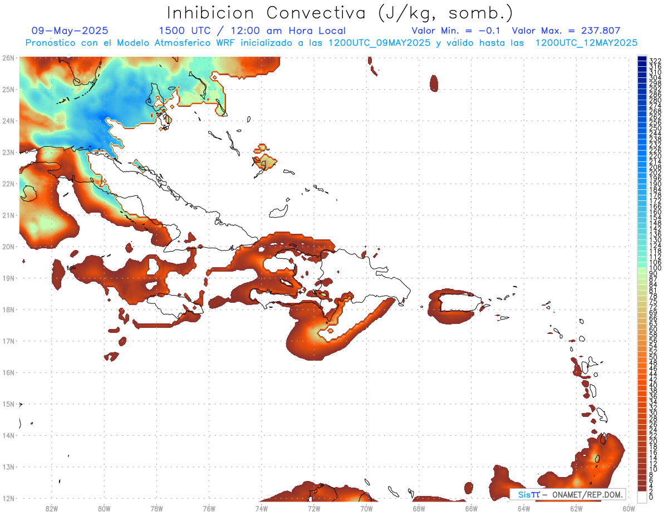Click the 'Valor Max. = 237.807' readout

click(x=566, y=31)
